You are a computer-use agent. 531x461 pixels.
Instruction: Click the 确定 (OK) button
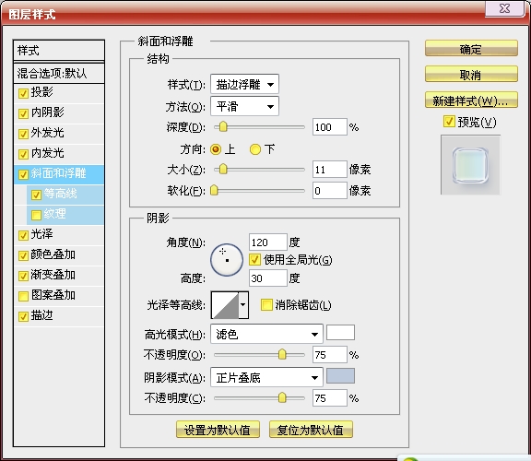coord(471,49)
